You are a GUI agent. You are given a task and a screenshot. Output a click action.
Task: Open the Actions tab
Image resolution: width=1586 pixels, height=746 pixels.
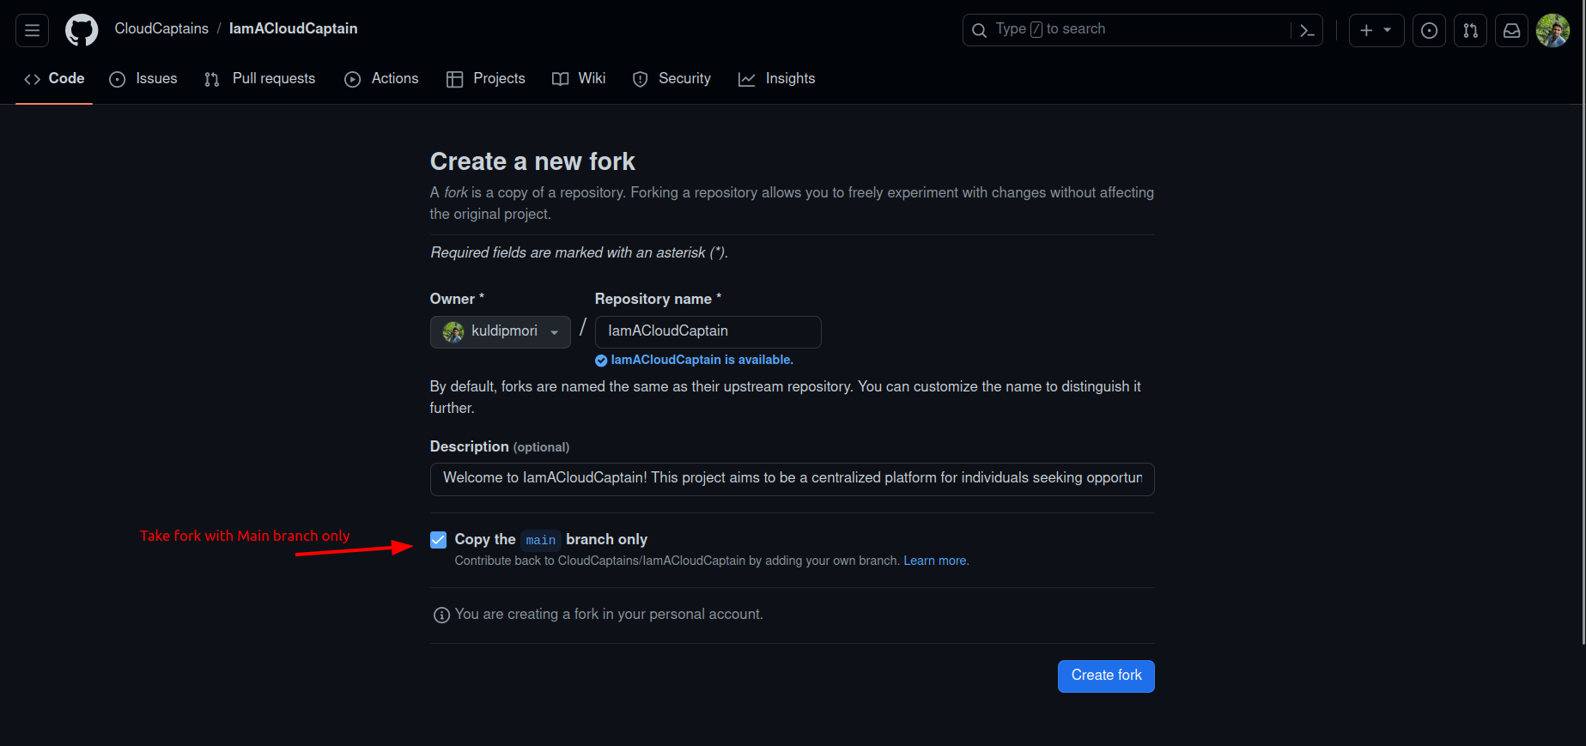point(381,78)
